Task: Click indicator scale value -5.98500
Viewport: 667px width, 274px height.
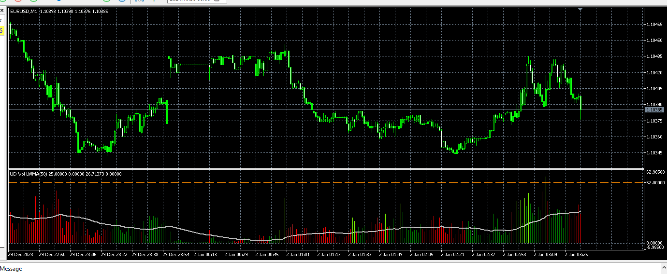Action: [656, 247]
